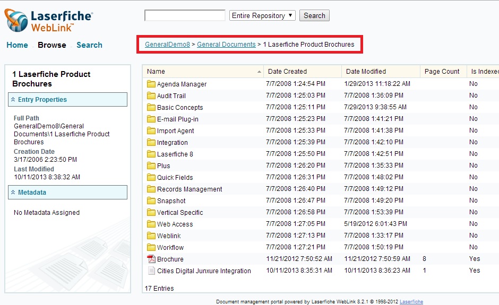
Task: Click the Import Agent folder icon
Action: (151, 130)
